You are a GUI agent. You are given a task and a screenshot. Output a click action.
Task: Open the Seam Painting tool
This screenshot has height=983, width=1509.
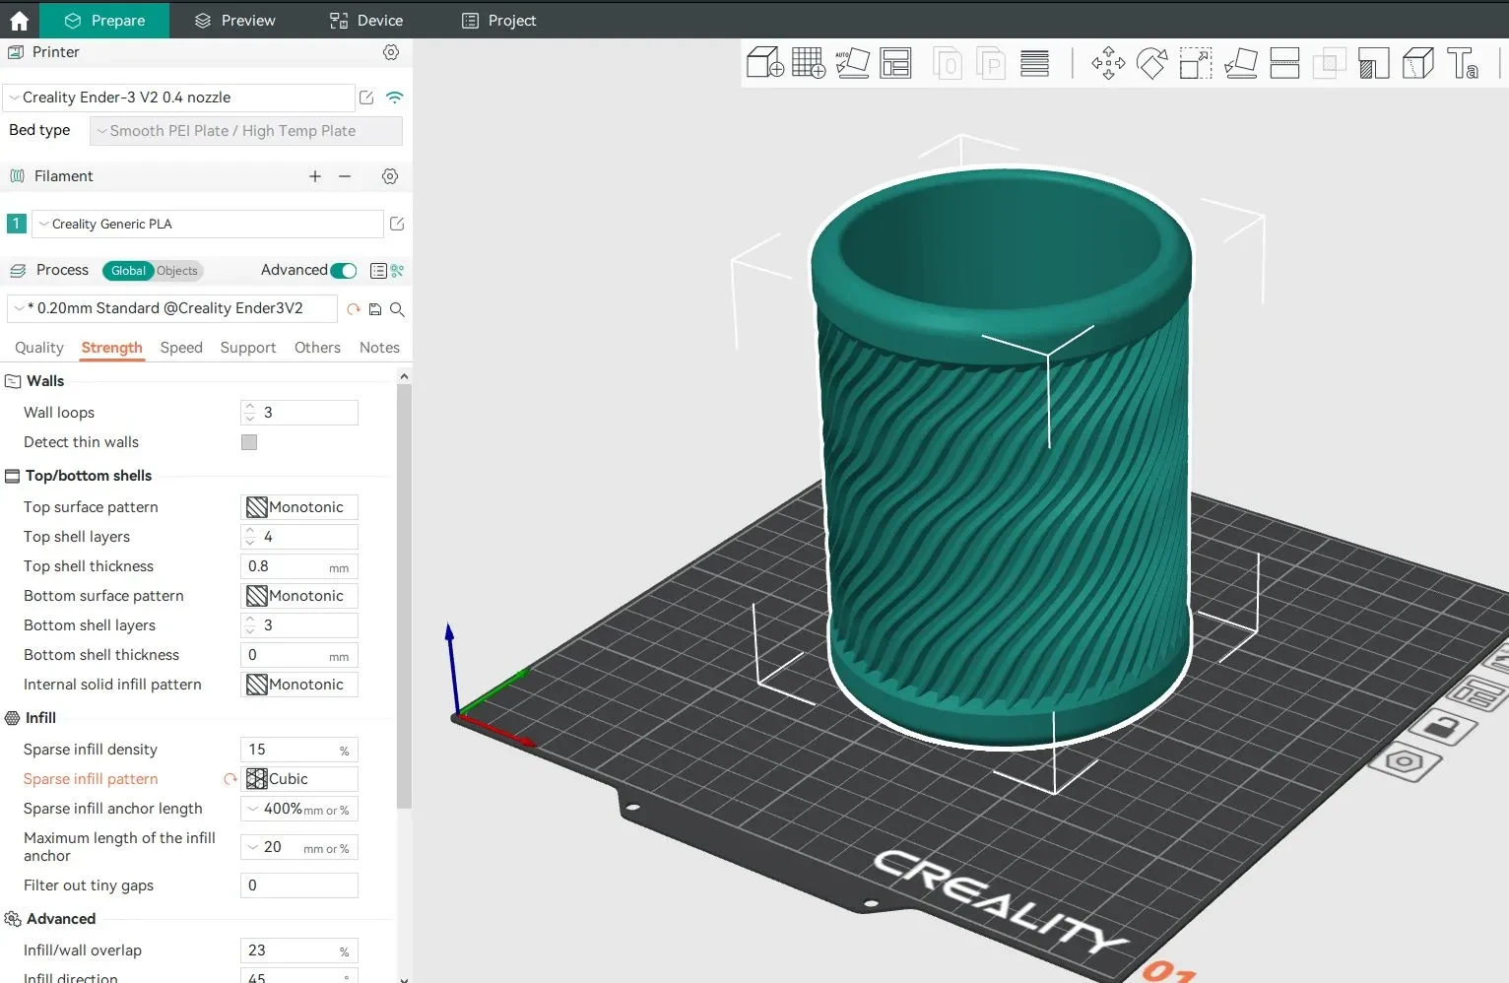click(1417, 63)
